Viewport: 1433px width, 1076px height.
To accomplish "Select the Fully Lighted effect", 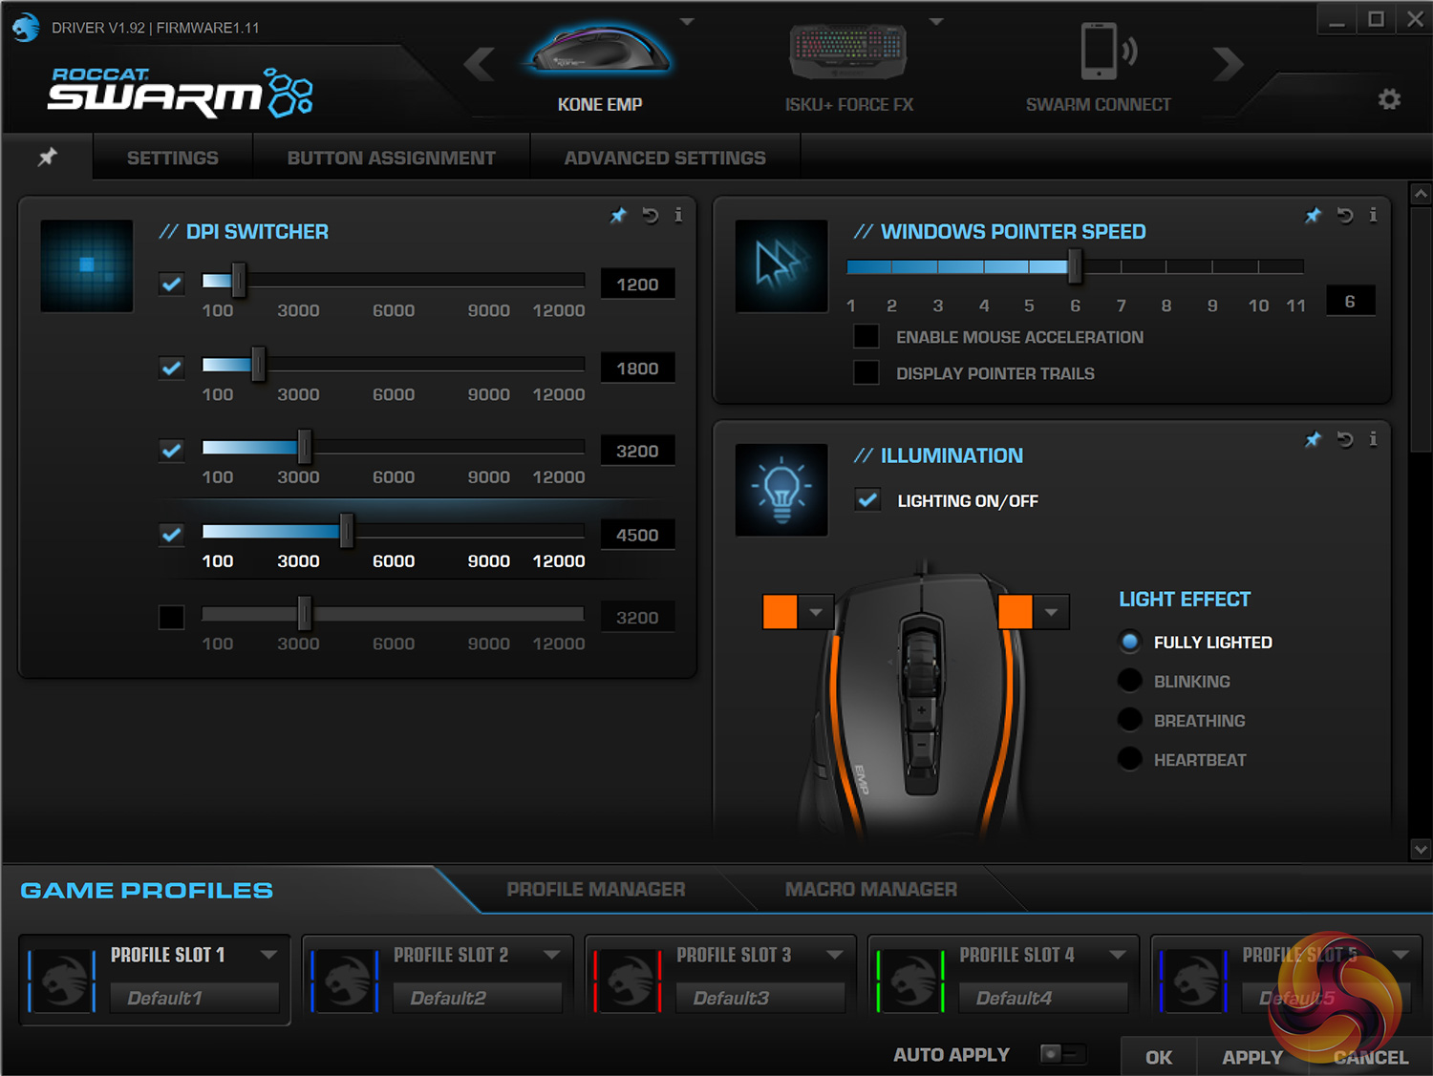I will [1130, 642].
